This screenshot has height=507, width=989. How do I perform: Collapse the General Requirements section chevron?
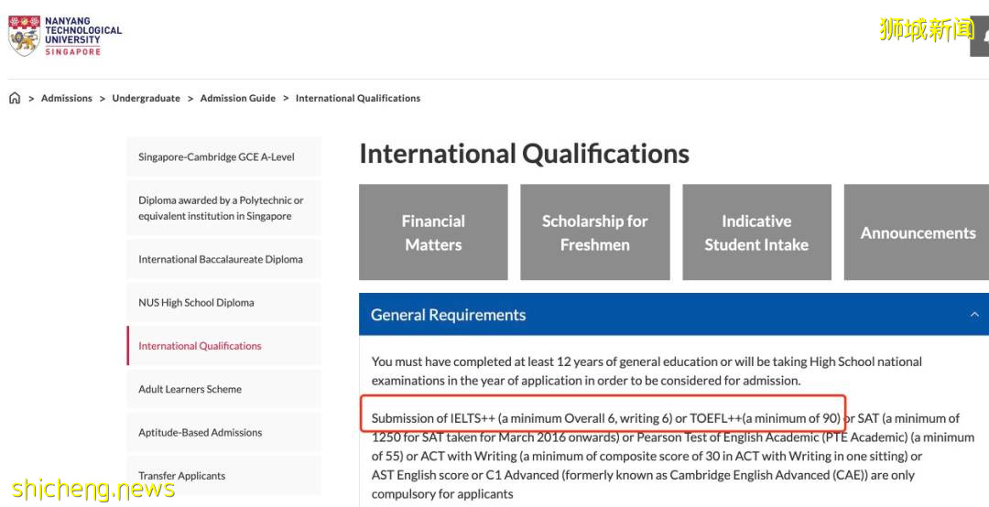click(x=973, y=315)
